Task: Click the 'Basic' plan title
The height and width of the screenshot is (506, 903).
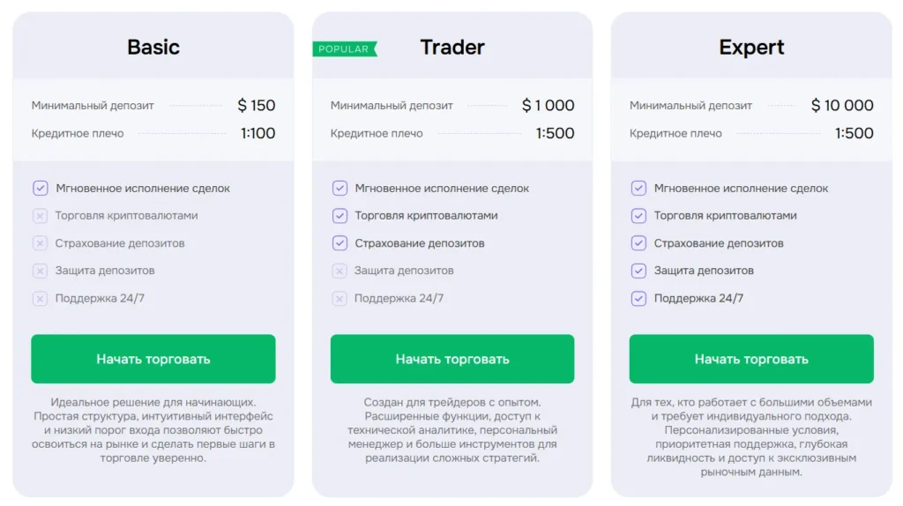Action: [153, 47]
